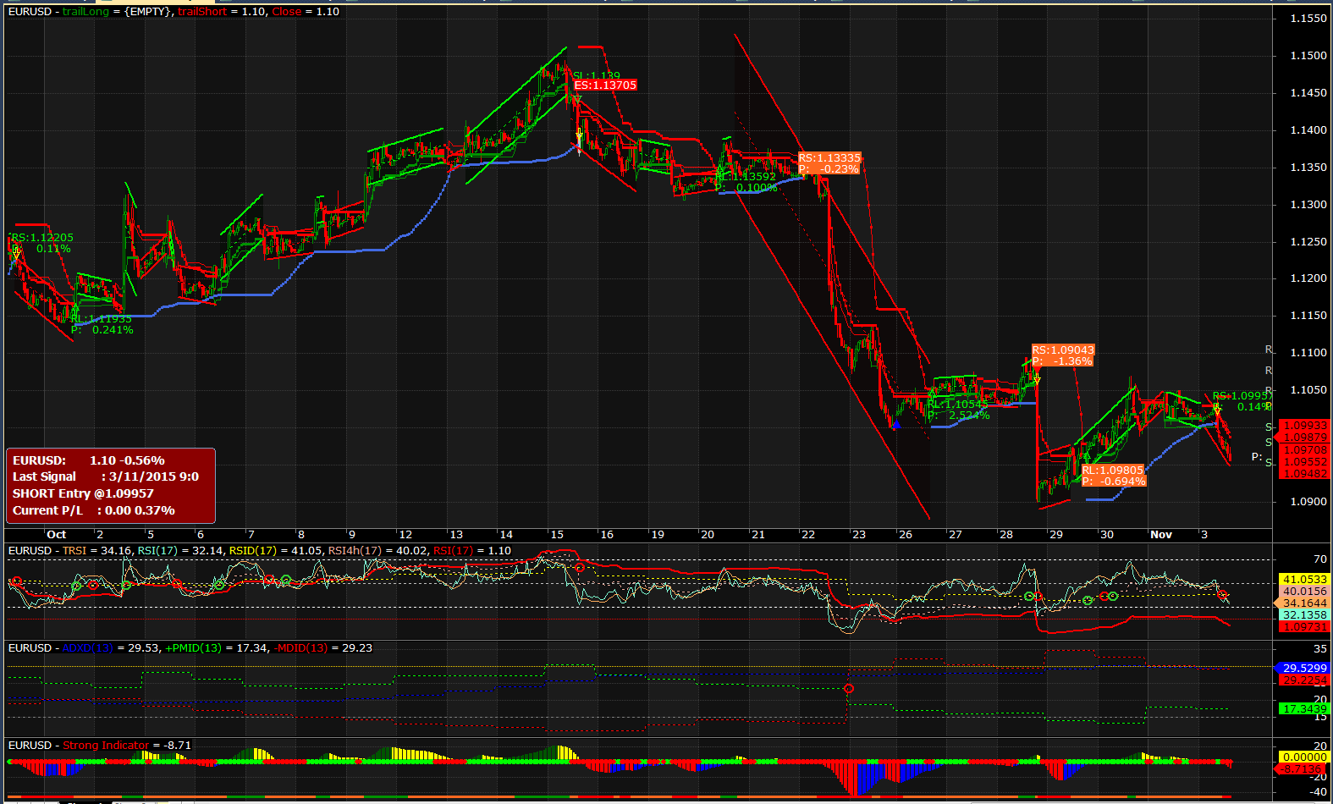Click date axis label 12
Image resolution: width=1333 pixels, height=804 pixels.
pos(405,535)
